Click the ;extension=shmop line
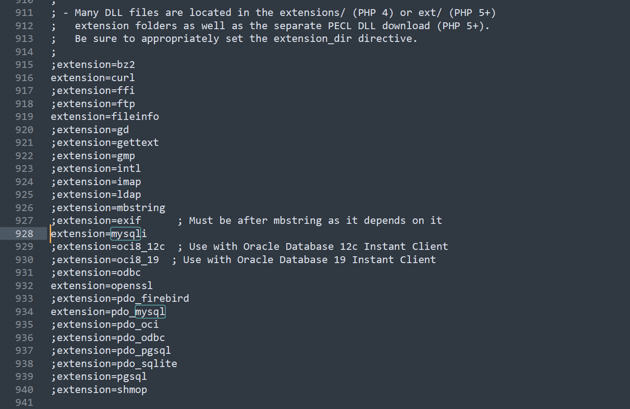Viewport: 630px width, 409px height. click(x=99, y=390)
